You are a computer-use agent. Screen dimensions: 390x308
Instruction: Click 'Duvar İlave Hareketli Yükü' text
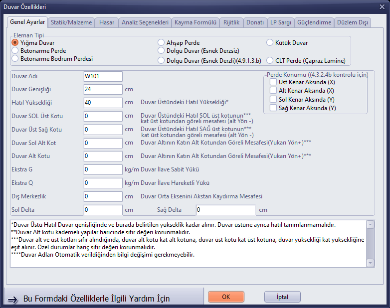point(175,183)
